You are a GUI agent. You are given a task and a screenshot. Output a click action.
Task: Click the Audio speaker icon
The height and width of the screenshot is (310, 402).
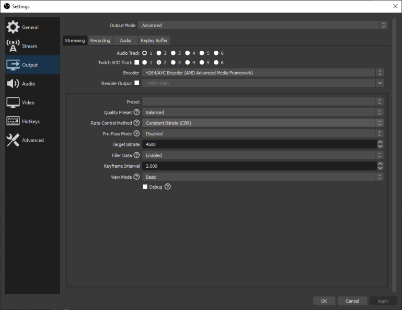coord(13,84)
